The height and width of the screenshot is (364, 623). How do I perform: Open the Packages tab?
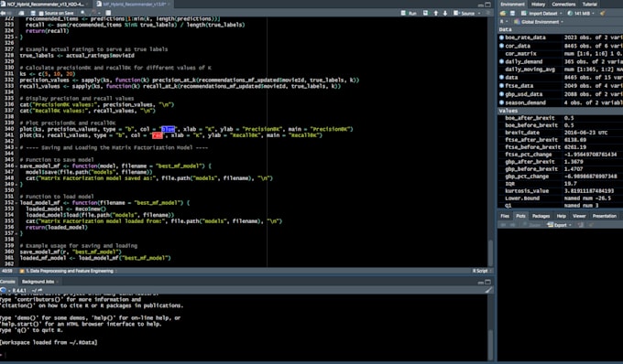(541, 216)
